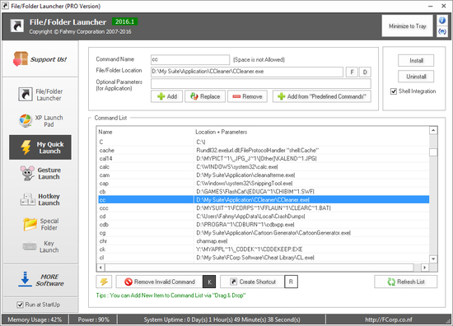453x326 pixels.
Task: Click the app shortcut logo icon
Action: (x=17, y=26)
